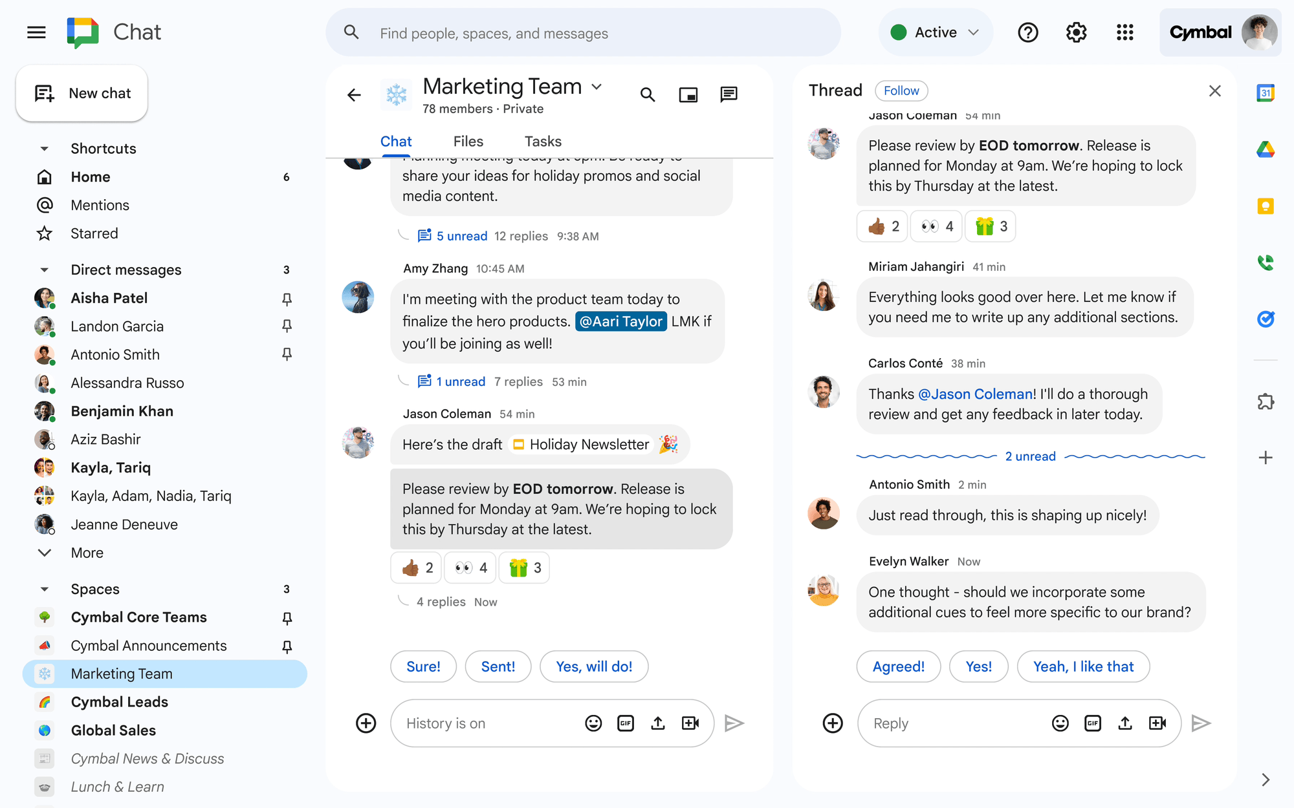Viewport: 1294px width, 808px height.
Task: Toggle Follow on the thread
Action: pos(901,90)
